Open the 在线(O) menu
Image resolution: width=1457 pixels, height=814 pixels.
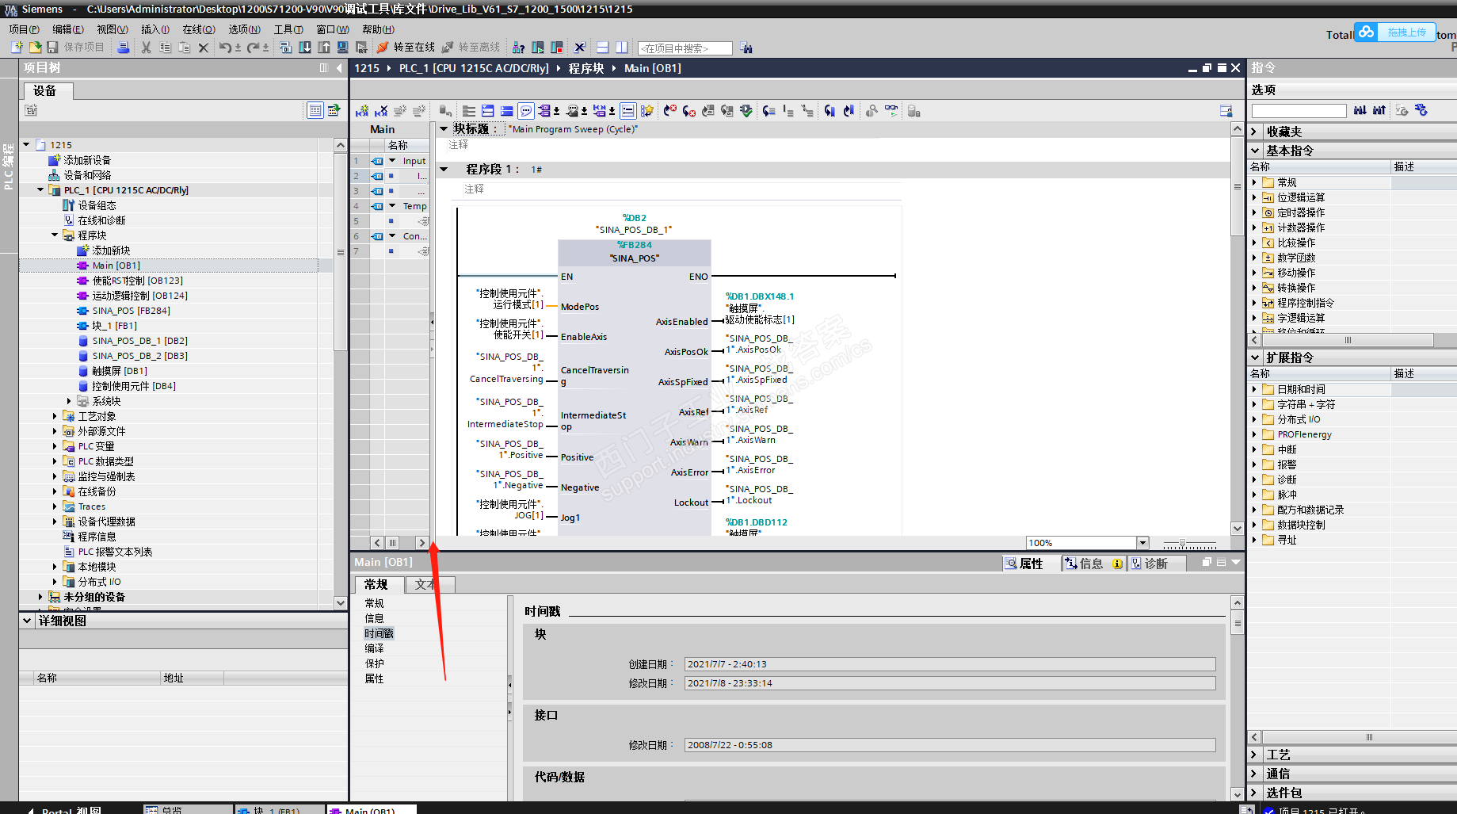[199, 29]
